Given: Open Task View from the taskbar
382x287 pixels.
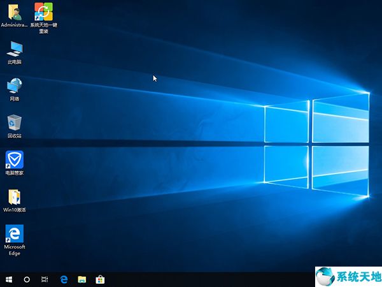Looking at the screenshot, I should click(45, 279).
